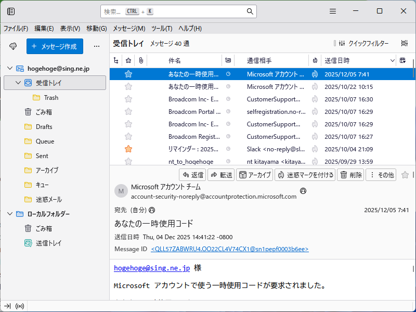Toggle read status of Slack reminder
Image resolution: width=416 pixels, height=312 pixels.
click(228, 149)
